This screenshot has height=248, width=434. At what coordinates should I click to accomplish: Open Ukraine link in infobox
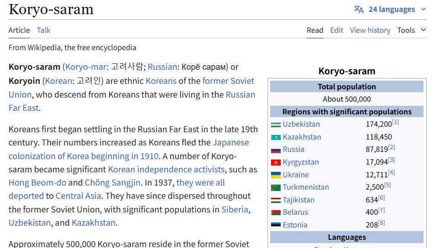(x=296, y=175)
